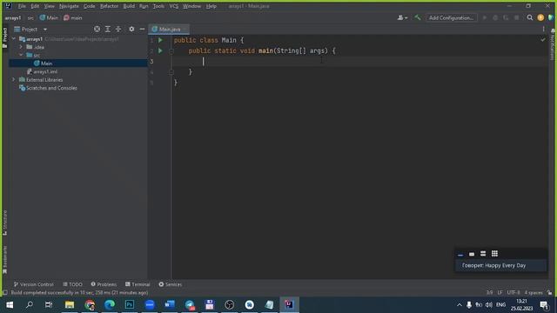Click the single speaker view icon in Zoom overlay
Viewport: 557px width, 313px height.
[472, 254]
